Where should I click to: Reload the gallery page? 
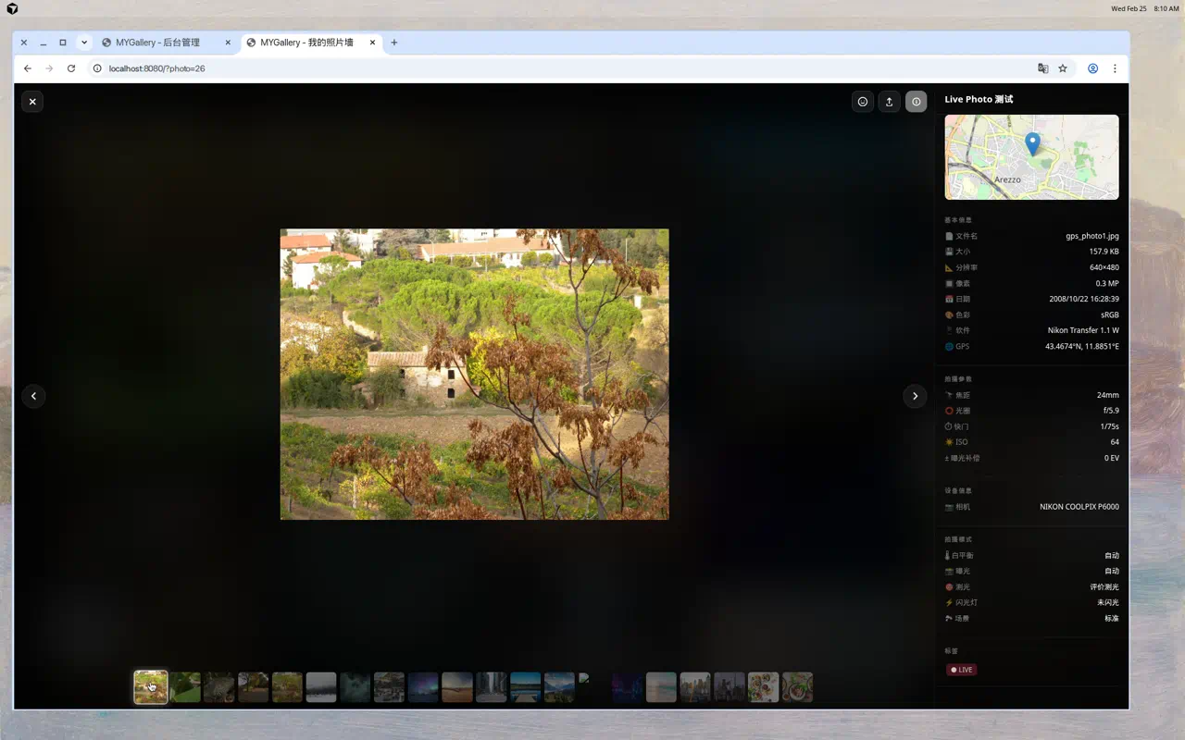pyautogui.click(x=71, y=68)
